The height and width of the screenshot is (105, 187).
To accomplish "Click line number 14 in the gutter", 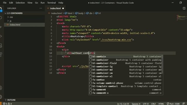I will coord(51,60).
